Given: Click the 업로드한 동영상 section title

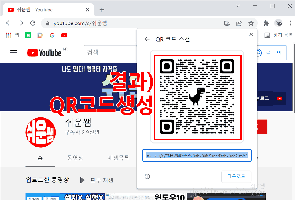Looking at the screenshot, I should (47, 180).
